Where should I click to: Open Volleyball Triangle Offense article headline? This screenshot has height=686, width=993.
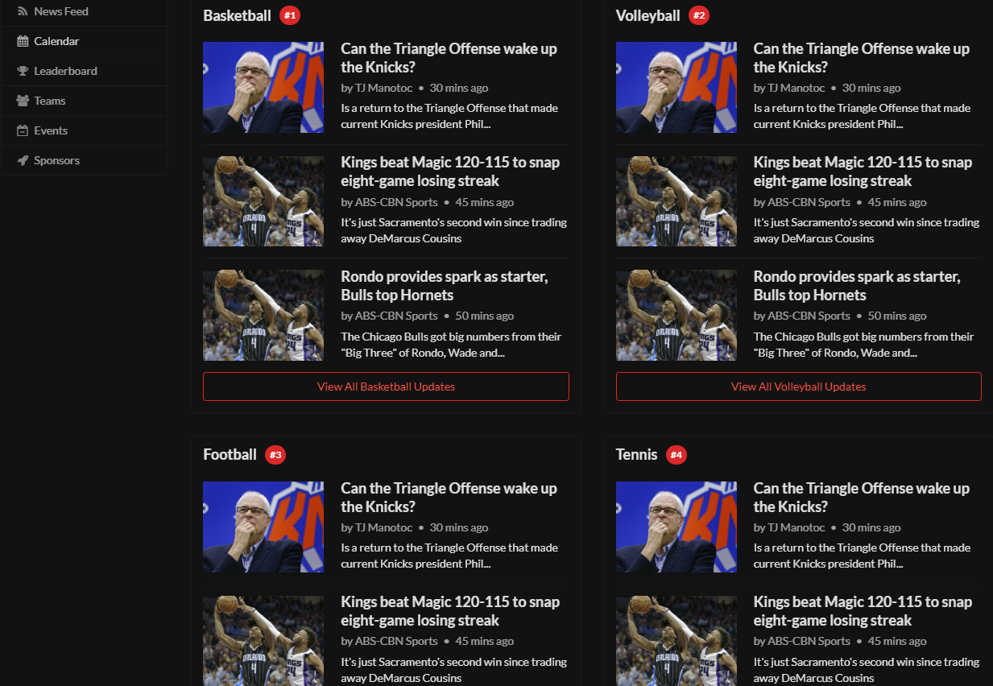click(862, 58)
